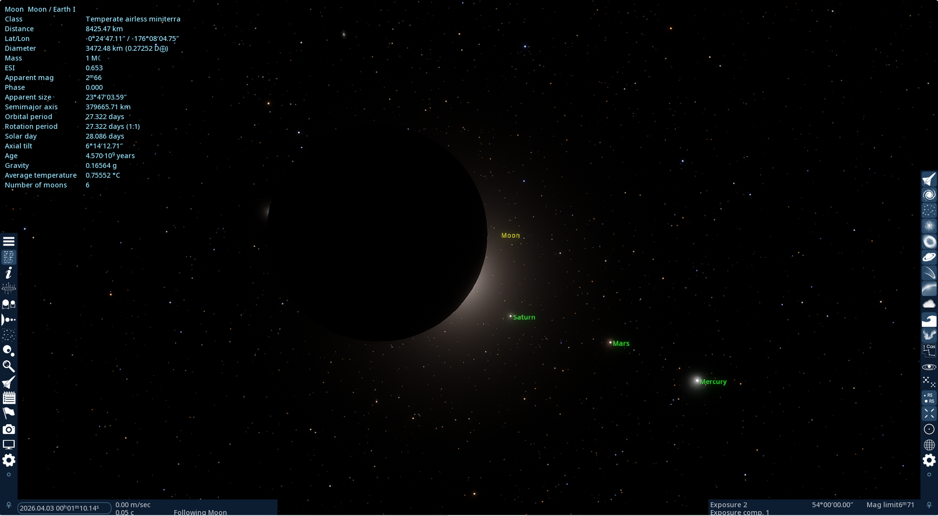
Task: Click the pin icon at bottom-right corner
Action: [929, 505]
